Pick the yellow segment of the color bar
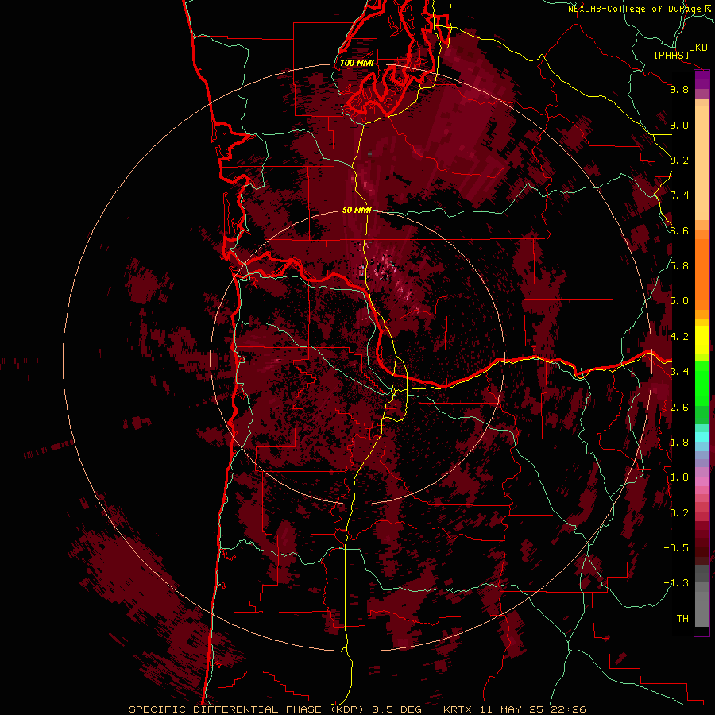 (701, 340)
